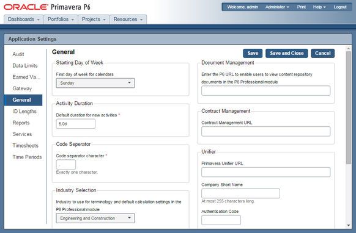Click Company Short Name field
Screen dimensions: 356x233
[x=240, y=193]
